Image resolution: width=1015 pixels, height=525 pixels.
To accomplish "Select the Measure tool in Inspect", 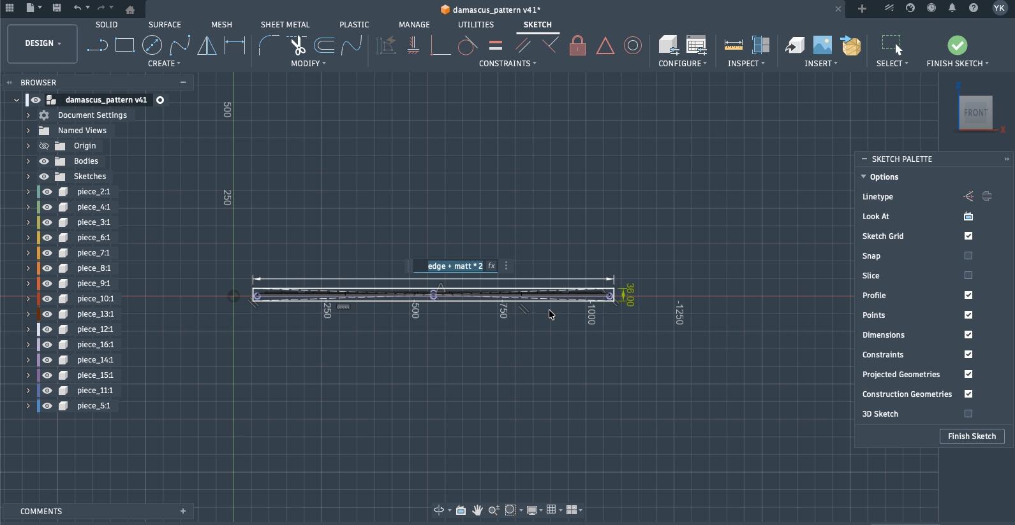I will click(x=734, y=45).
